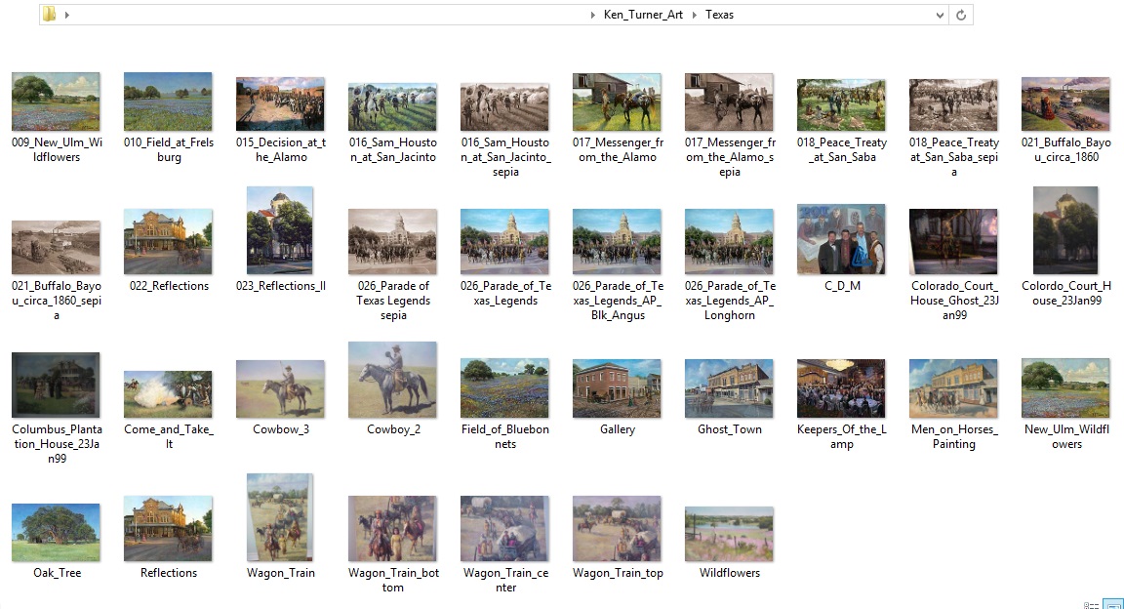Click the Men_on_Horses_Painting file name
Image resolution: width=1124 pixels, height=609 pixels.
pyautogui.click(x=954, y=437)
